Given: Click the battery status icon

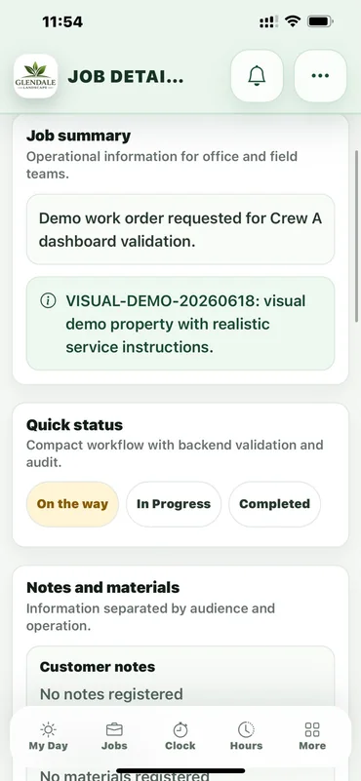Looking at the screenshot, I should pyautogui.click(x=320, y=21).
